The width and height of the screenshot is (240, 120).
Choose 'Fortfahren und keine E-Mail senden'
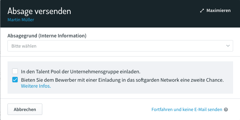pyautogui.click(x=187, y=110)
